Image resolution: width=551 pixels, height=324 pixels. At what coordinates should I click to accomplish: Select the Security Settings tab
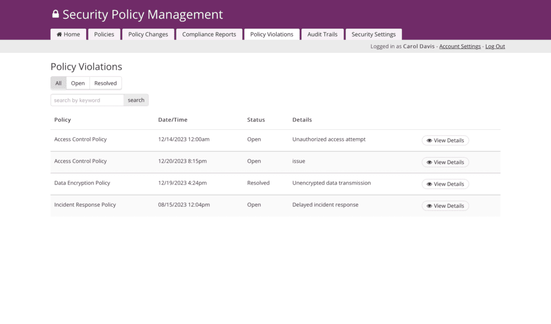[x=373, y=34]
